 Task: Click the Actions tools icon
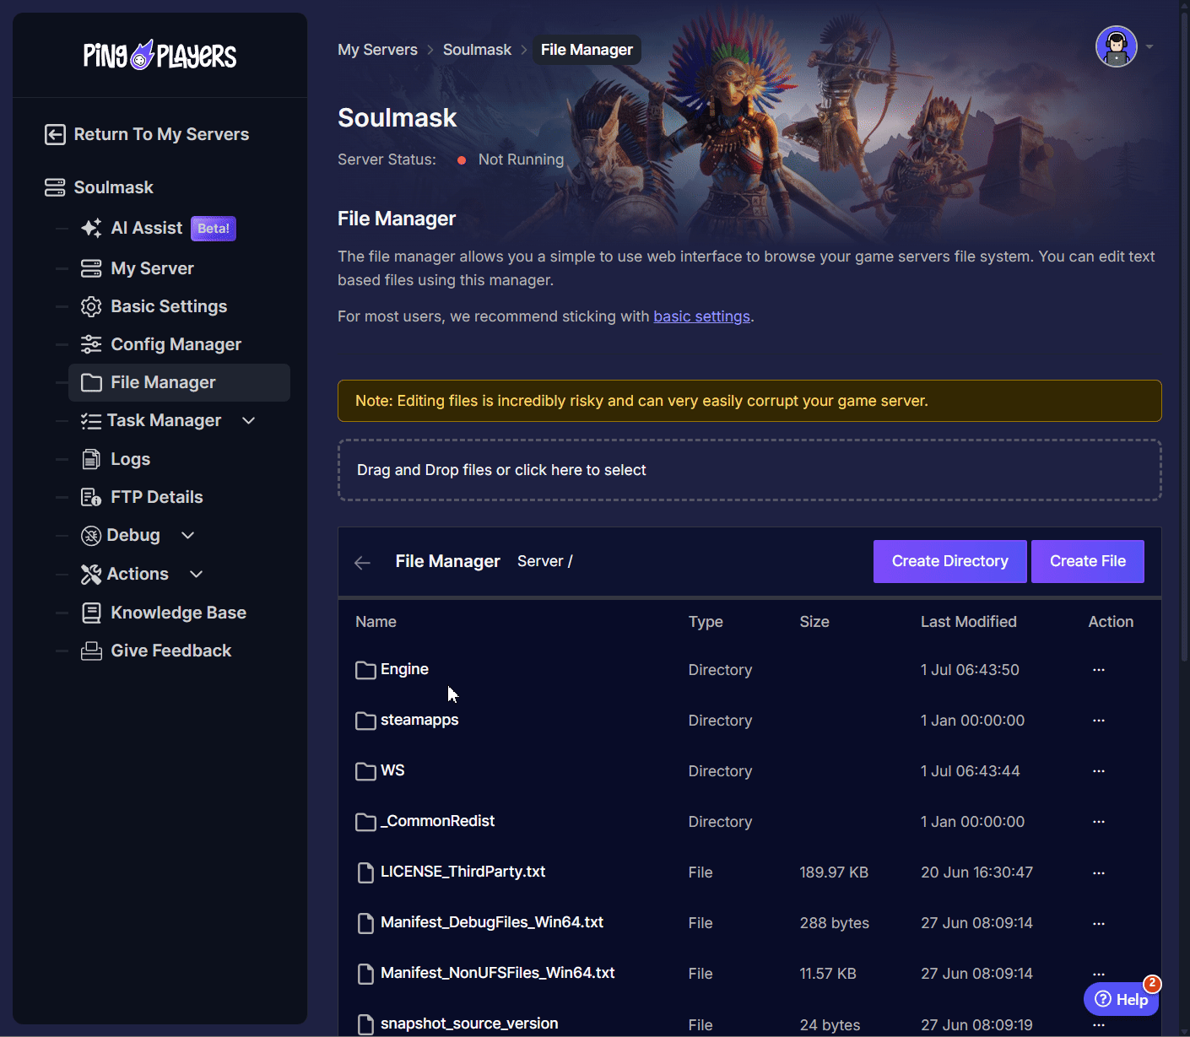[x=91, y=575]
